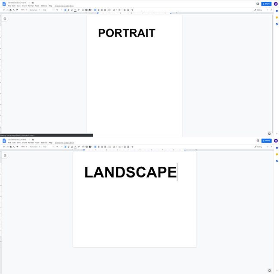
Task: Insert link in the PORTRAIT window toolbar
Action: [83, 10]
